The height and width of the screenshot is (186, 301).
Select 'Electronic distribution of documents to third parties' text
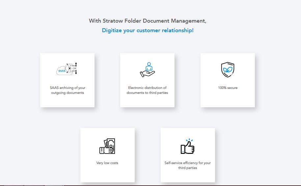point(147,90)
